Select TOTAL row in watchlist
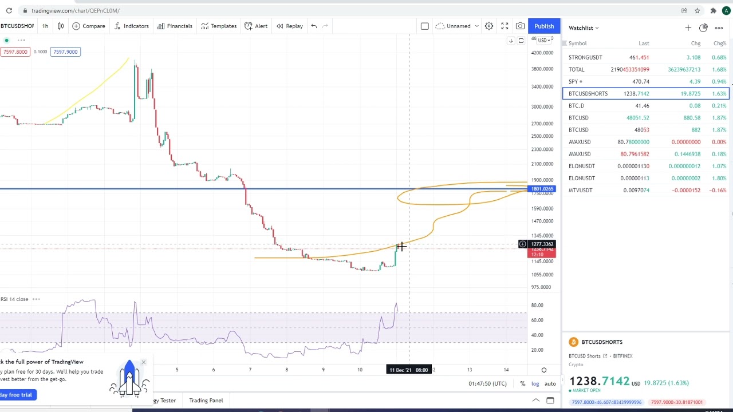This screenshot has width=733, height=412. pos(646,69)
